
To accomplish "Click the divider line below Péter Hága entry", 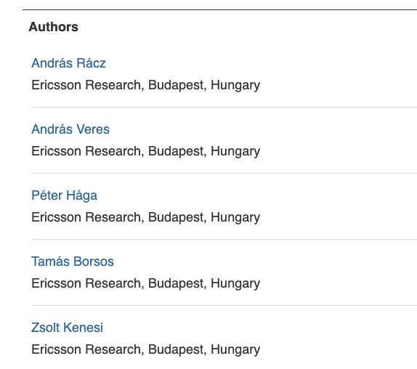I will tap(224, 239).
